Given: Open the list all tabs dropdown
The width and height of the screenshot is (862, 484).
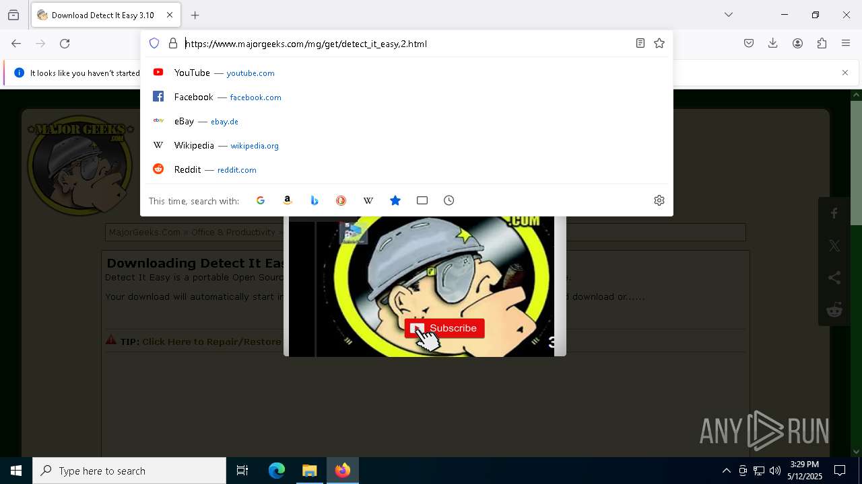Looking at the screenshot, I should tap(729, 15).
